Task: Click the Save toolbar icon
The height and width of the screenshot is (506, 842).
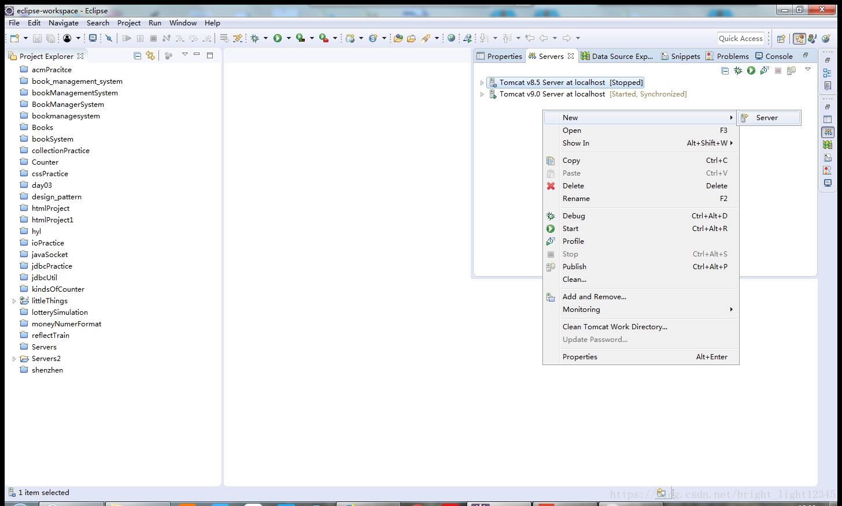Action: (x=37, y=38)
